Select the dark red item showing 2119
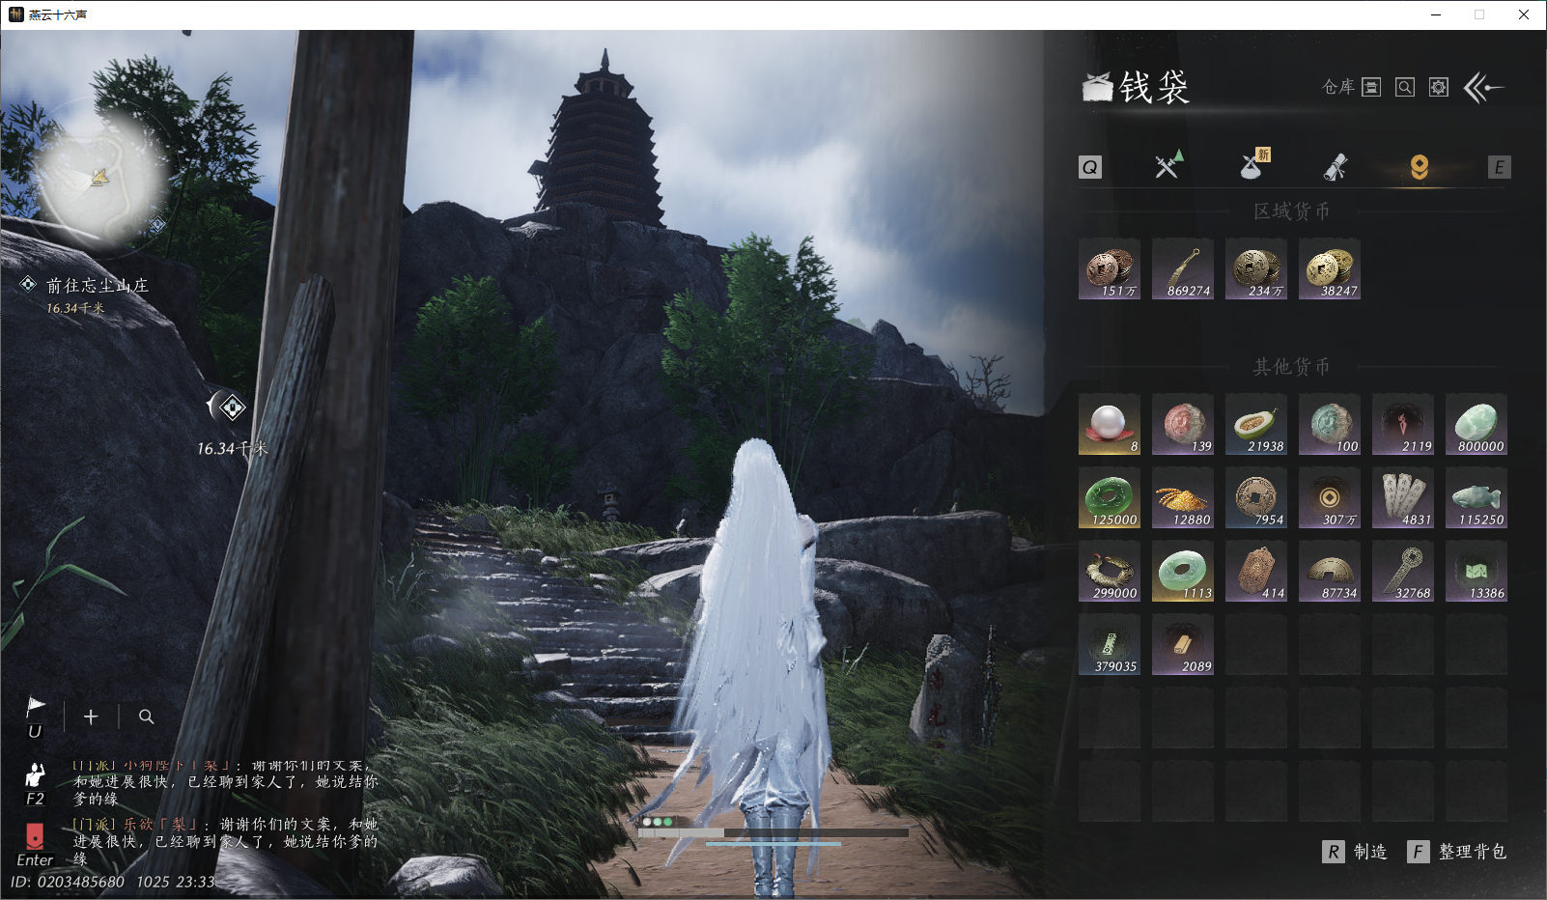 coord(1403,424)
